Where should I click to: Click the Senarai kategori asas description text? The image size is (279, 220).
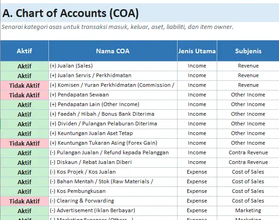tap(117, 27)
